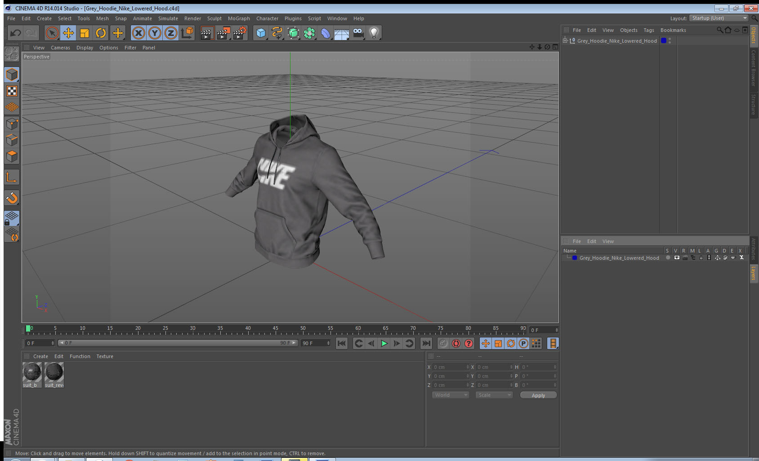Enable the Axis mode L icon
759x461 pixels.
pyautogui.click(x=12, y=177)
